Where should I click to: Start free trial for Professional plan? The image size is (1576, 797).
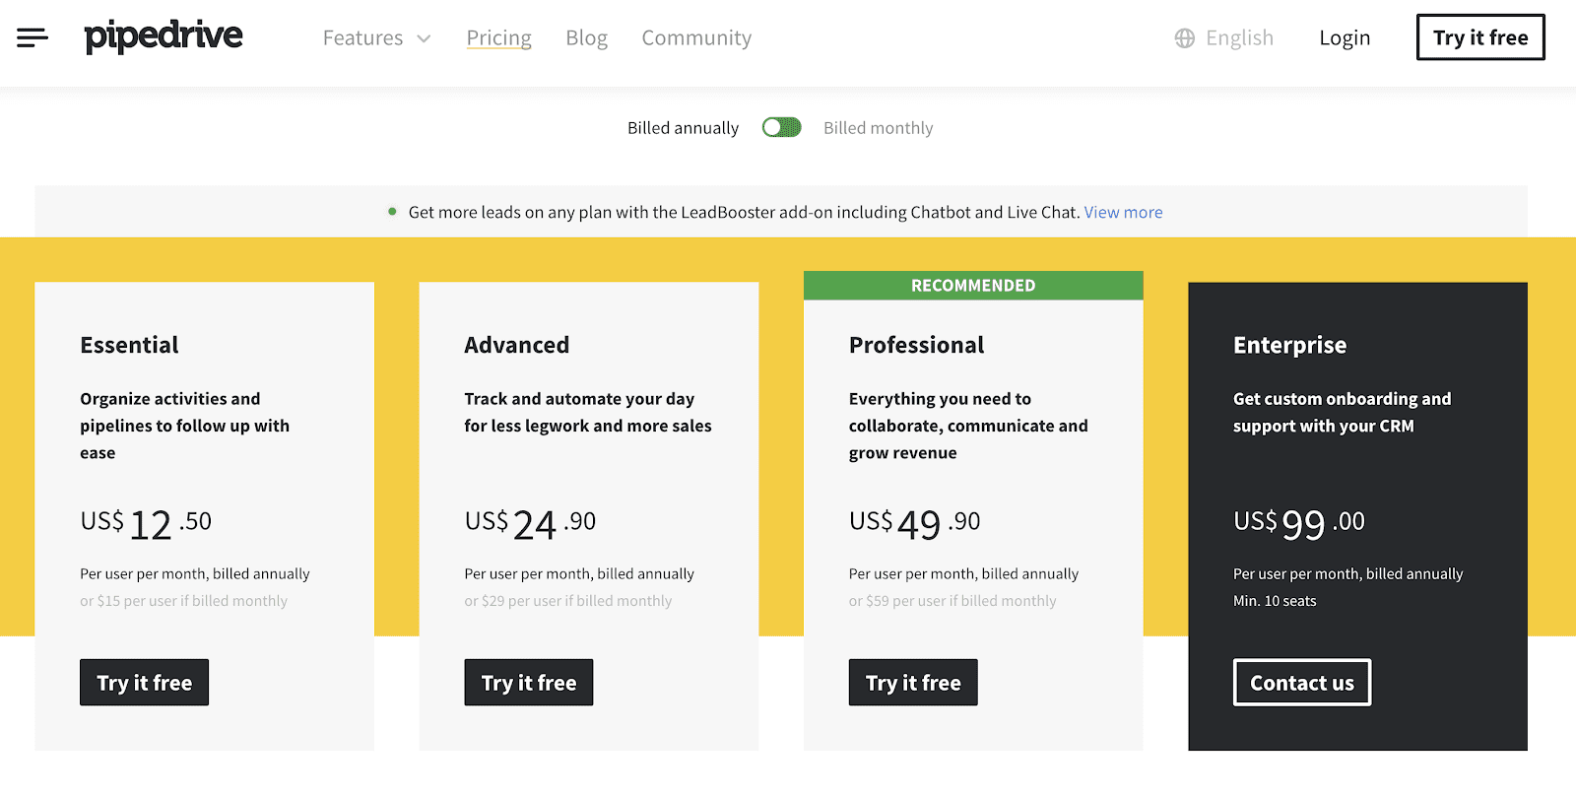913,683
